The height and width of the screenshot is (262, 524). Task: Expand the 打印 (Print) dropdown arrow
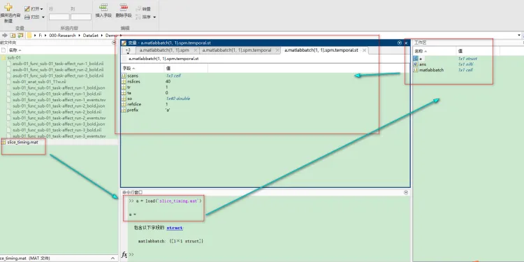click(43, 17)
